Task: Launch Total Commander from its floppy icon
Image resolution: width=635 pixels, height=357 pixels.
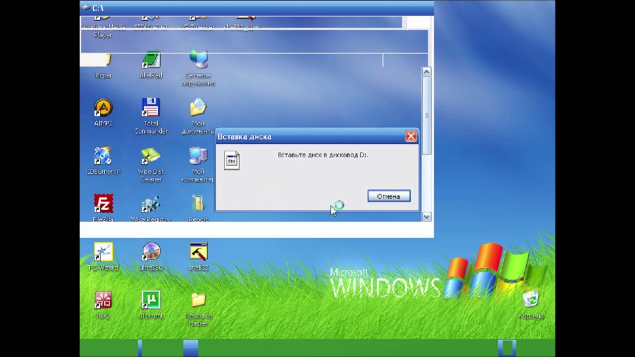Action: pyautogui.click(x=151, y=108)
